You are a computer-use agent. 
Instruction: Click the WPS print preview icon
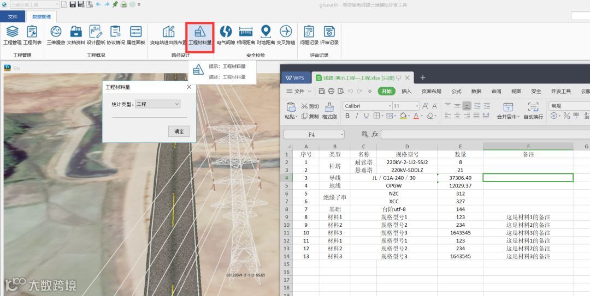click(x=341, y=91)
